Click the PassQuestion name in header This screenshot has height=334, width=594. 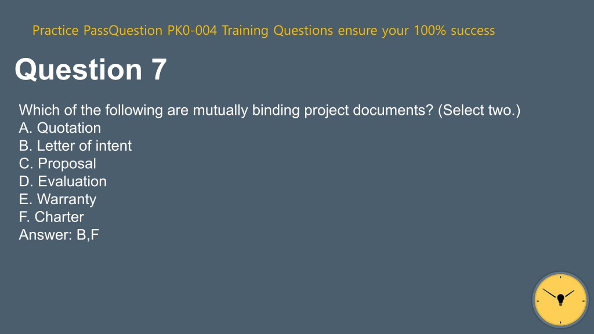[x=123, y=30]
